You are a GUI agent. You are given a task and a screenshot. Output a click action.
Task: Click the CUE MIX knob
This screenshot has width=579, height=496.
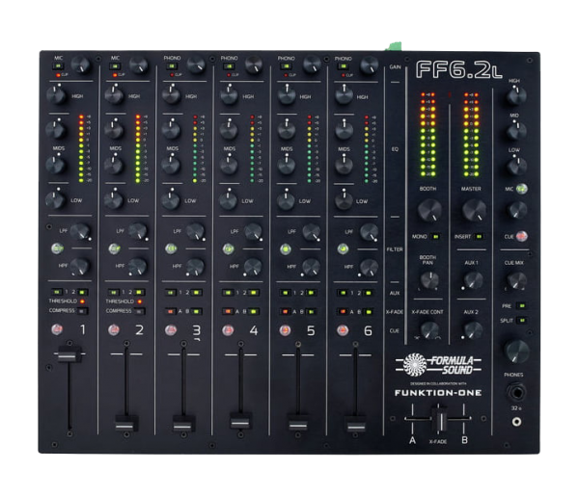pos(516,281)
